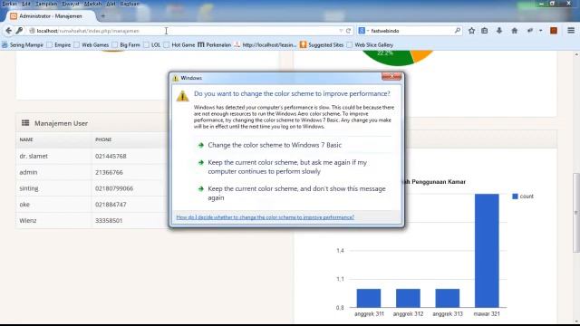Click phone number 02180799066
This screenshot has width=580, height=326.
click(114, 188)
